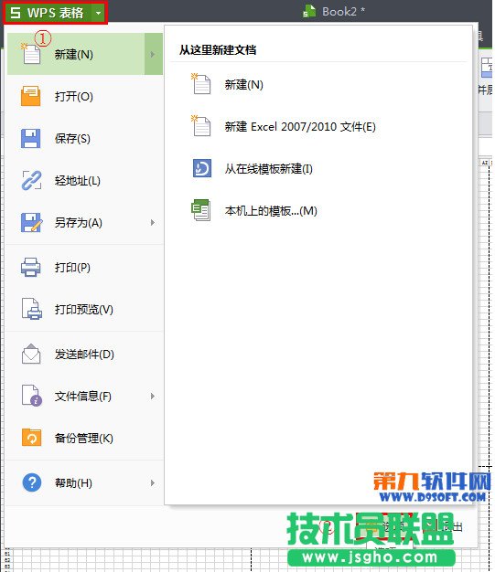Expand the 新建(N) submenu arrow

point(153,54)
